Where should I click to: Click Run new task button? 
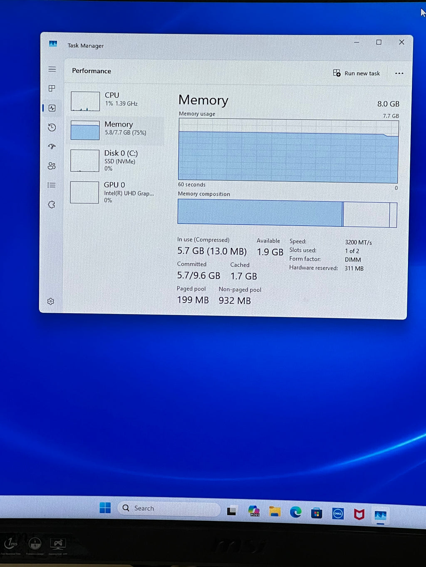(357, 73)
